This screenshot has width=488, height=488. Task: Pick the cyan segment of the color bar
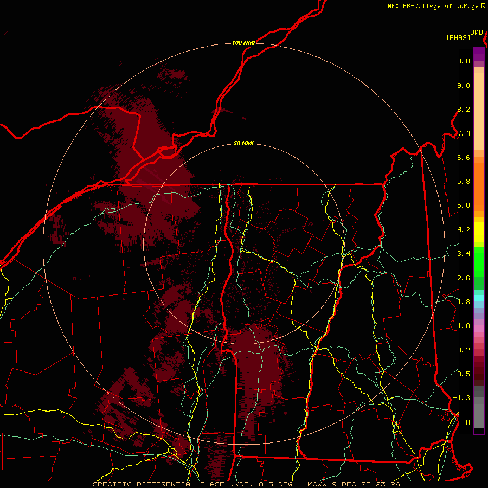(479, 298)
